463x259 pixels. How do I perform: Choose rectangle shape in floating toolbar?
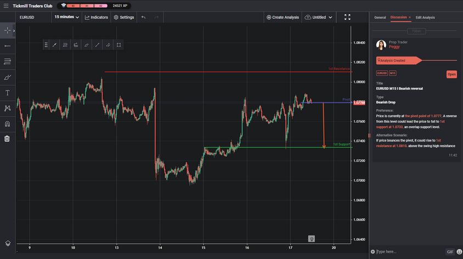tap(118, 45)
